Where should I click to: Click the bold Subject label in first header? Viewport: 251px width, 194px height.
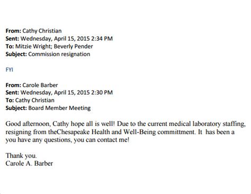pos(16,54)
